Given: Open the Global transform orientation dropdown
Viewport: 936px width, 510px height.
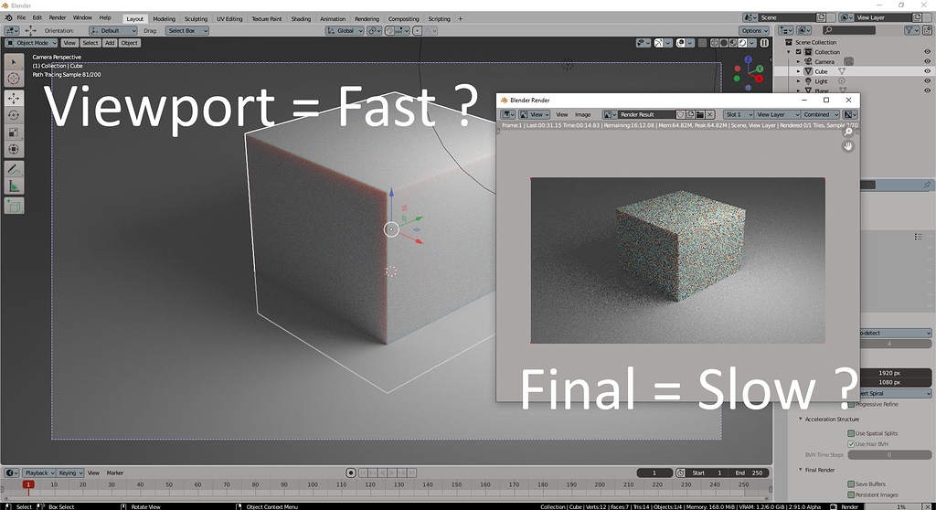Looking at the screenshot, I should (x=345, y=30).
